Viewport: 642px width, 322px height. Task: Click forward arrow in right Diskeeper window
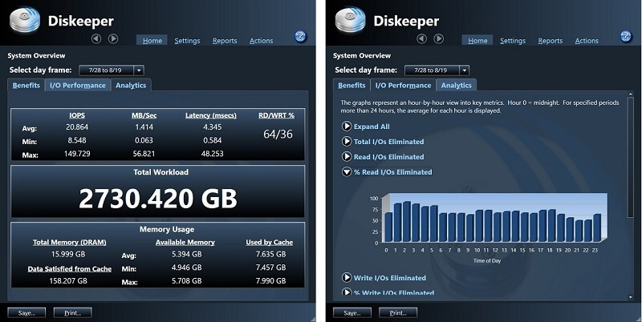click(438, 38)
